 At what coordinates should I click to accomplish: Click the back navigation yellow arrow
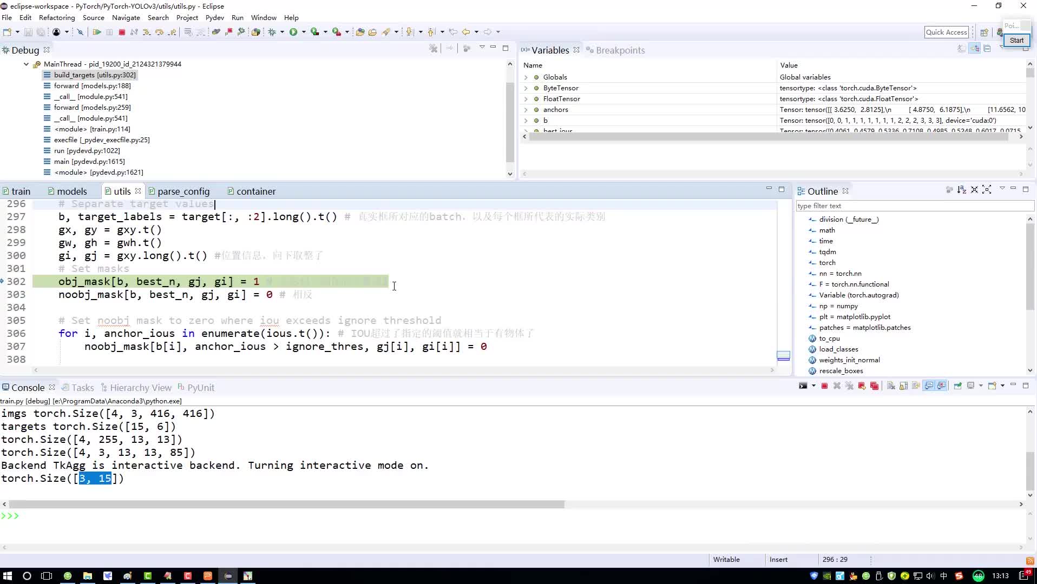coord(465,32)
